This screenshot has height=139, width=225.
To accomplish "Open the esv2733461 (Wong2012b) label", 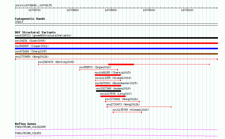I will click(x=122, y=99).
